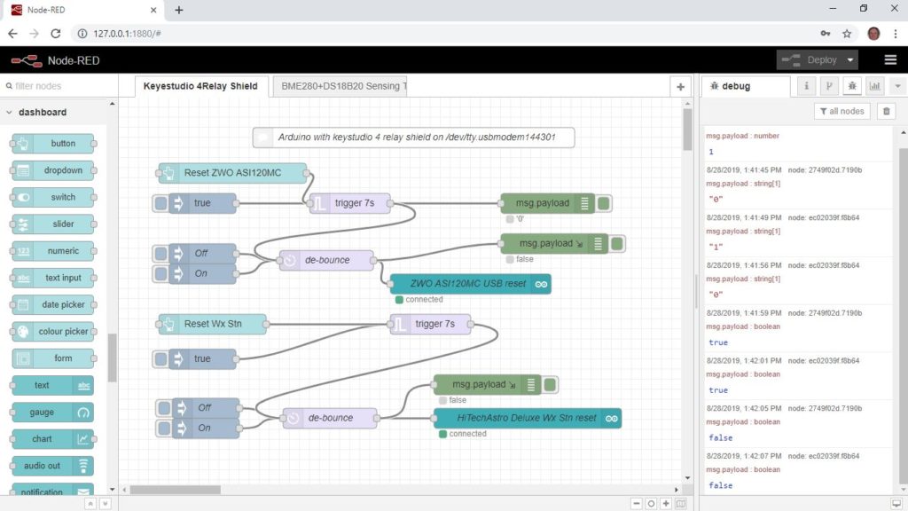Viewport: 908px width, 511px height.
Task: Trigger the Off inject beside the HiTechAstro de-bounce
Action: pyautogui.click(x=164, y=408)
